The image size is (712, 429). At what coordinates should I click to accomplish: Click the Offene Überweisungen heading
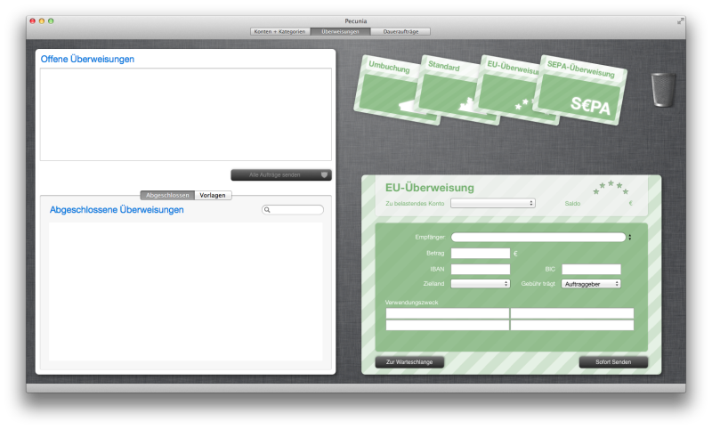[87, 59]
